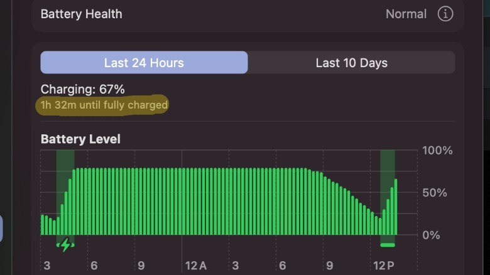
Task: Click the Battery Health label
Action: pyautogui.click(x=82, y=14)
